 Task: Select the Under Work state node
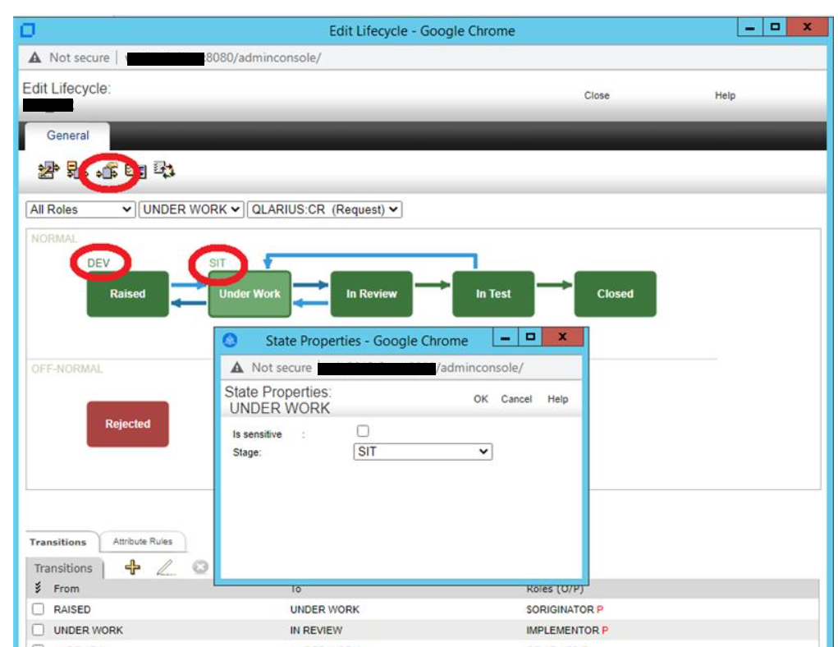point(250,294)
